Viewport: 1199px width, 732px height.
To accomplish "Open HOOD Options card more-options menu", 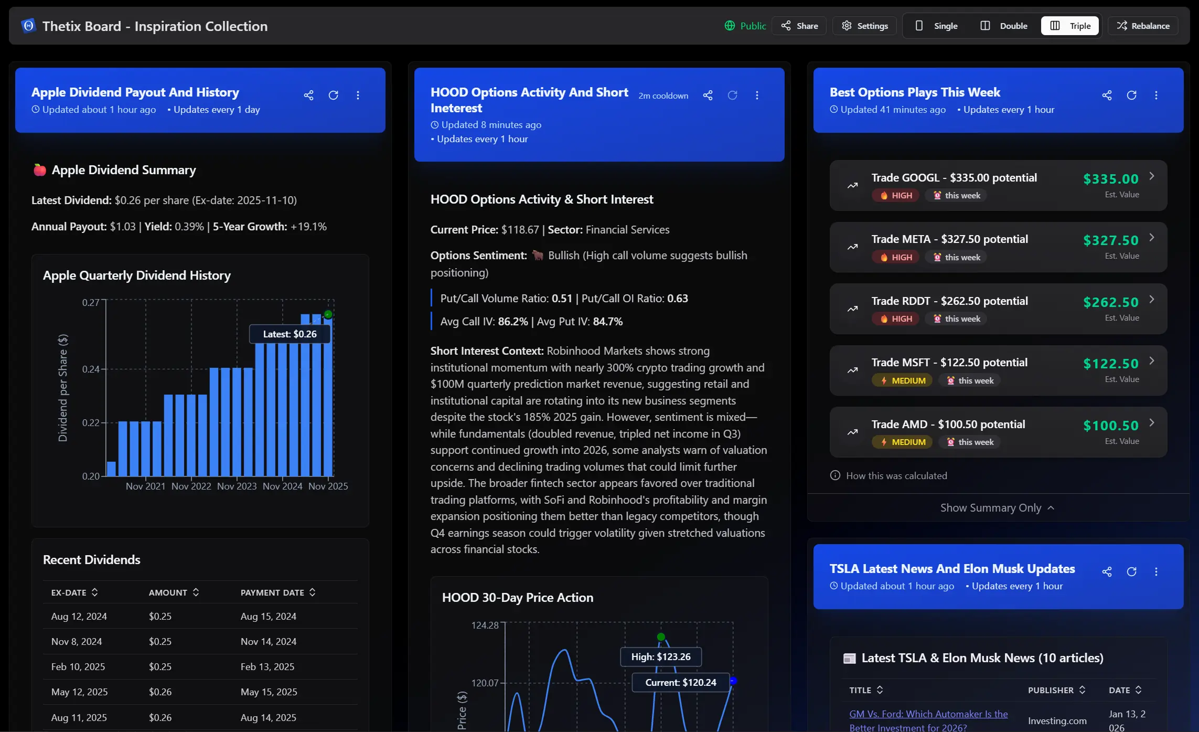I will tap(757, 96).
